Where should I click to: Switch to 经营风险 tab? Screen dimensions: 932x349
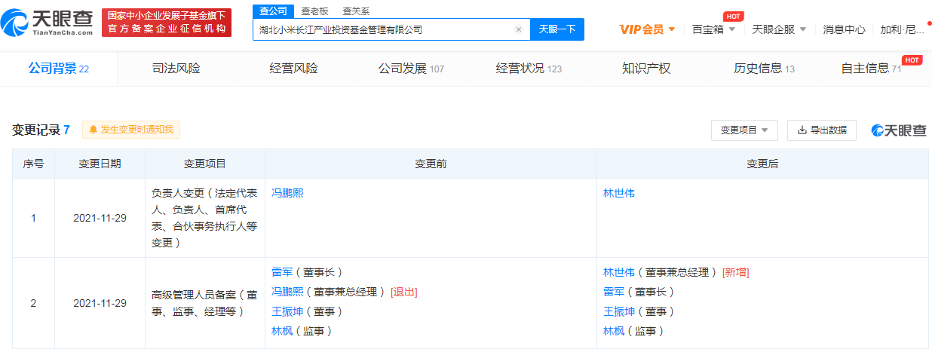293,69
